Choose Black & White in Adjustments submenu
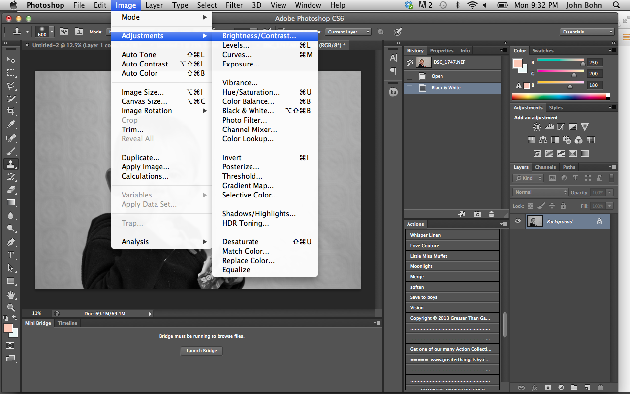The height and width of the screenshot is (394, 630). click(x=265, y=111)
